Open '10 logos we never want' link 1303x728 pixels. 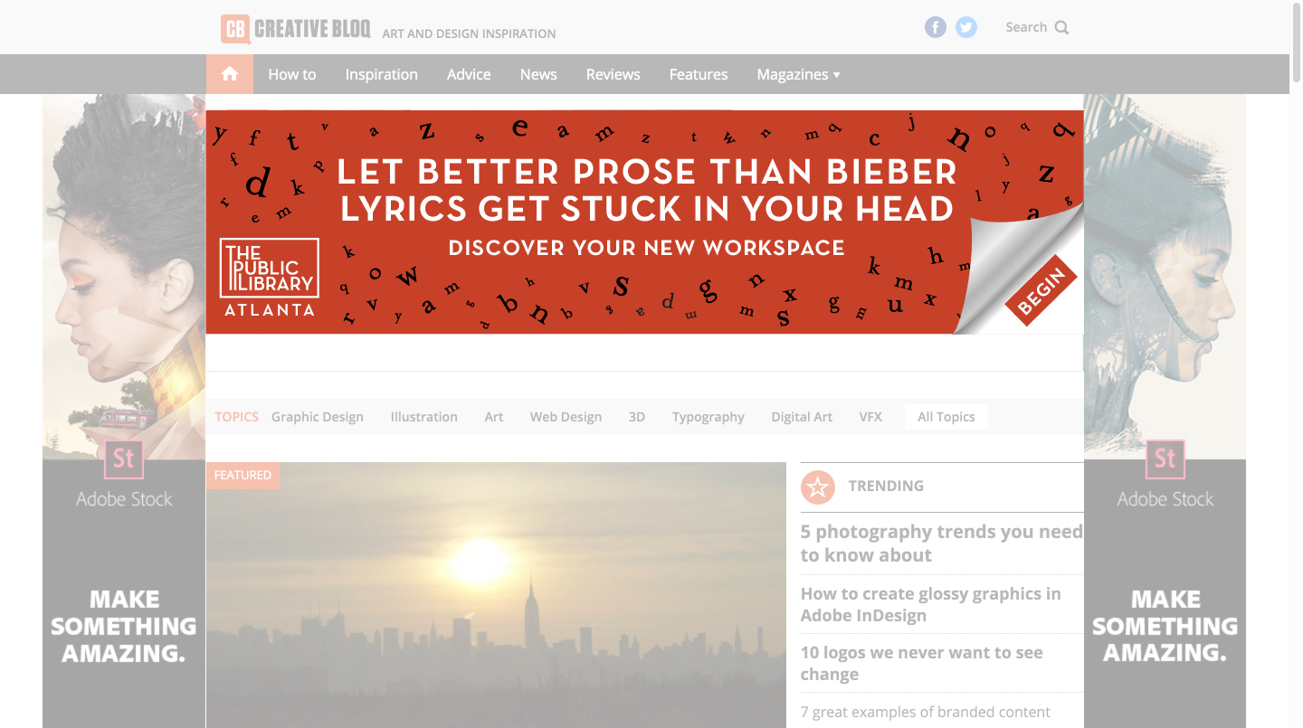[x=922, y=663]
